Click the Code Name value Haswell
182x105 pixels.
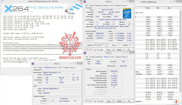(101, 12)
